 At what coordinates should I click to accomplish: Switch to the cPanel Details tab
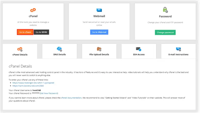[20, 51]
